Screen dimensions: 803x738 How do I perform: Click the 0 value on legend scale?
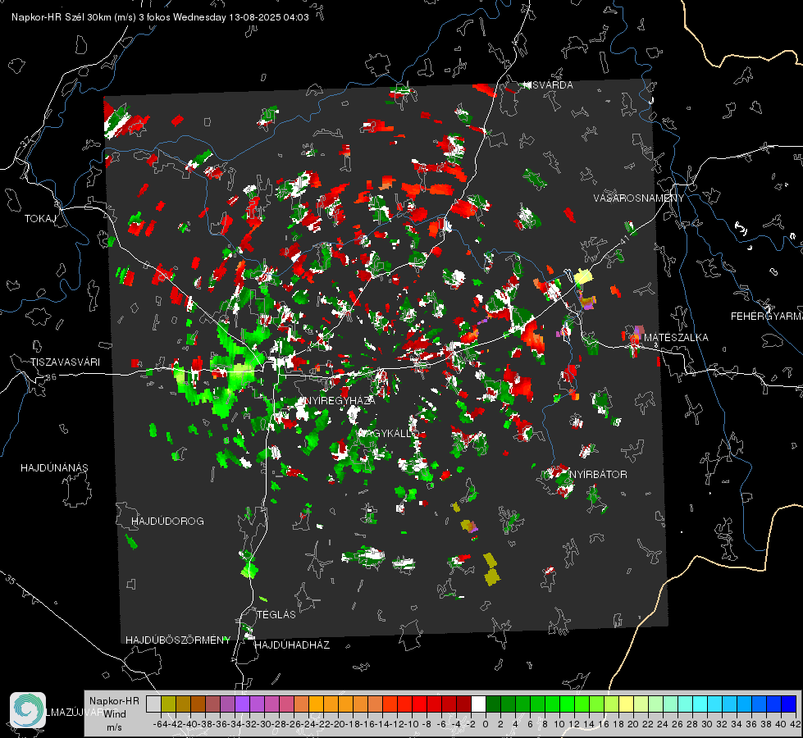click(x=486, y=724)
